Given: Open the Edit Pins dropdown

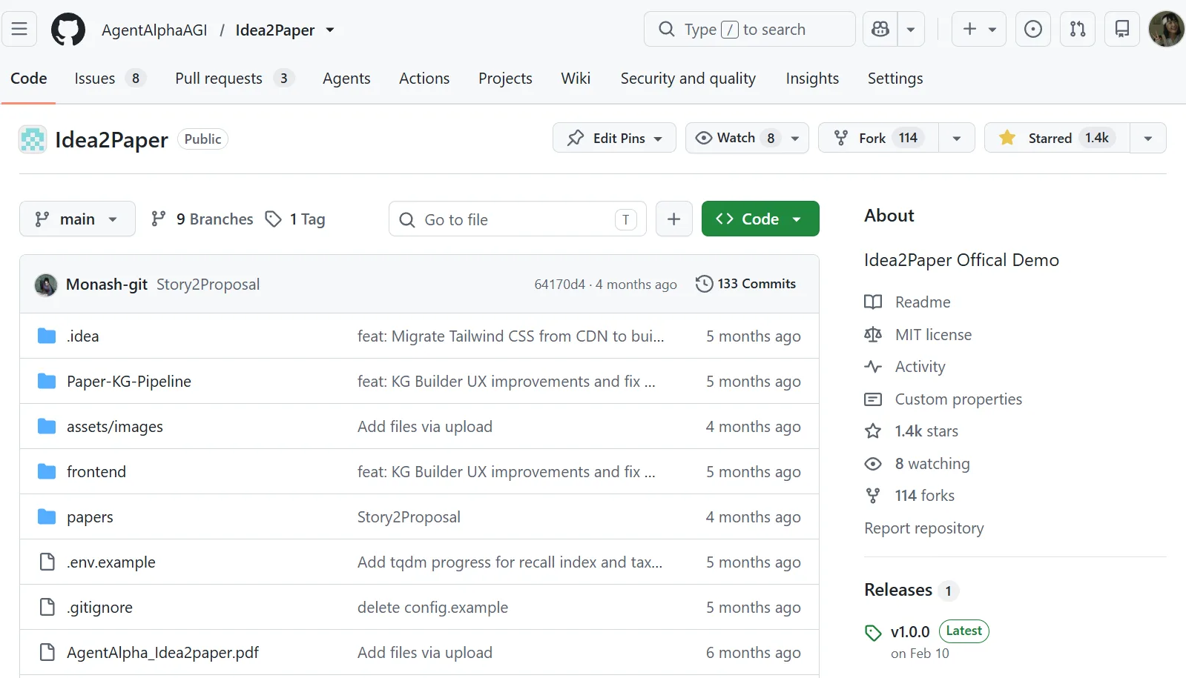Looking at the screenshot, I should pos(614,138).
